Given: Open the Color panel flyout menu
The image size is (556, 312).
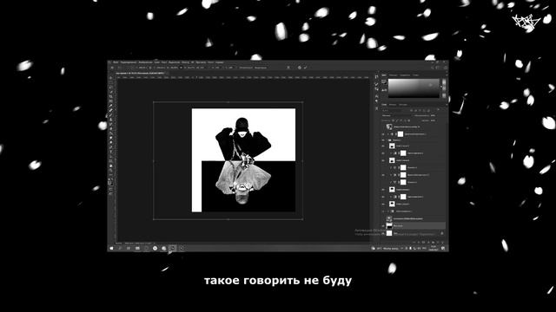Looking at the screenshot, I should (447, 75).
